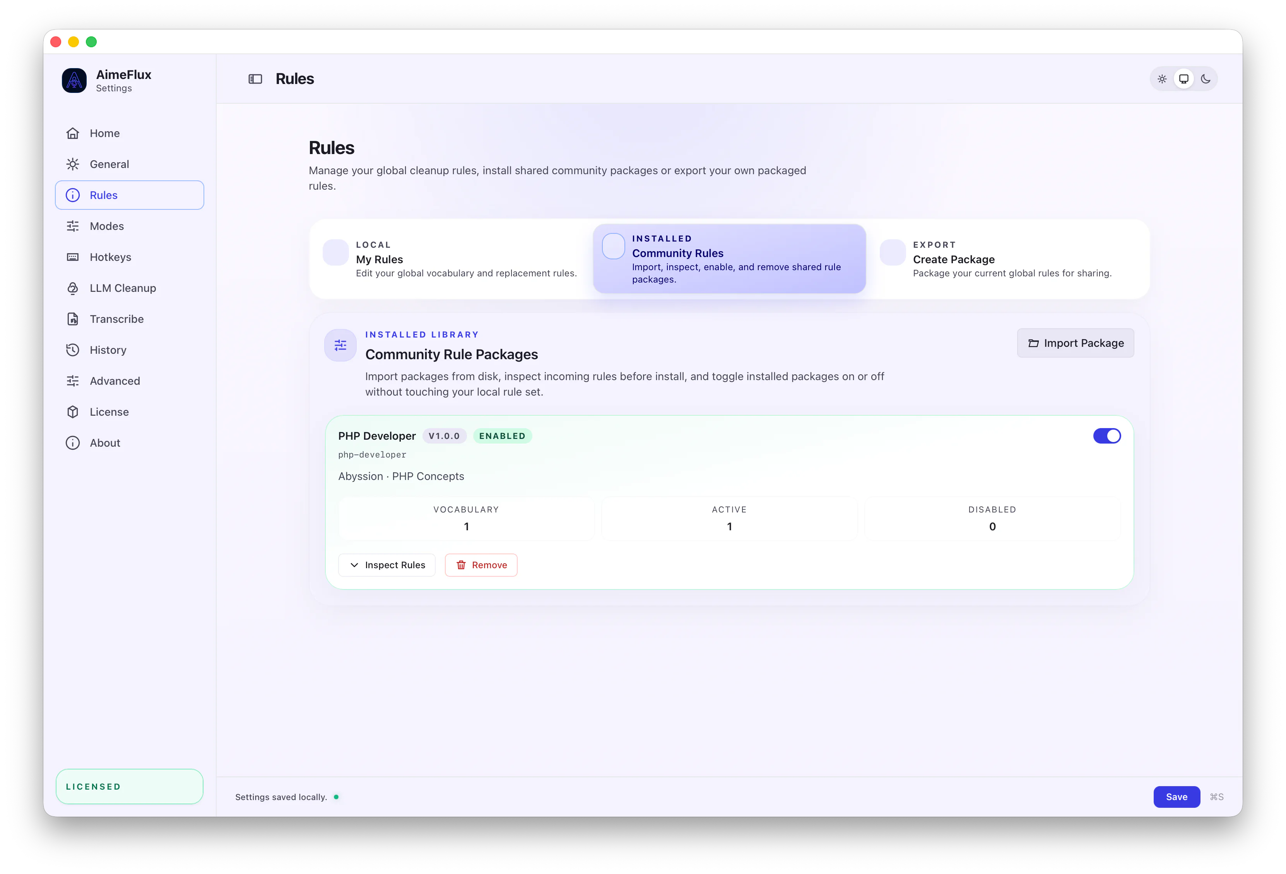Click the green saved status dot
The height and width of the screenshot is (874, 1286).
pos(336,797)
